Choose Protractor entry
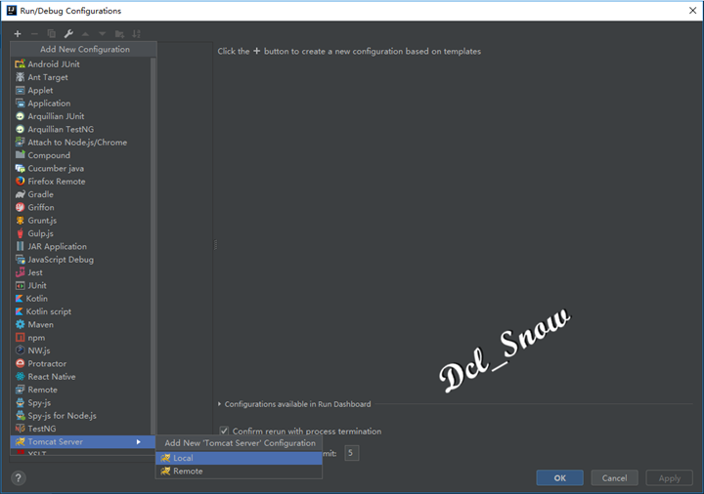This screenshot has width=704, height=494. pos(81,363)
